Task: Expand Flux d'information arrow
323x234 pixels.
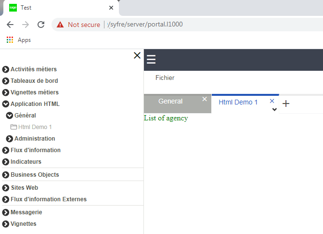Action: click(6, 150)
